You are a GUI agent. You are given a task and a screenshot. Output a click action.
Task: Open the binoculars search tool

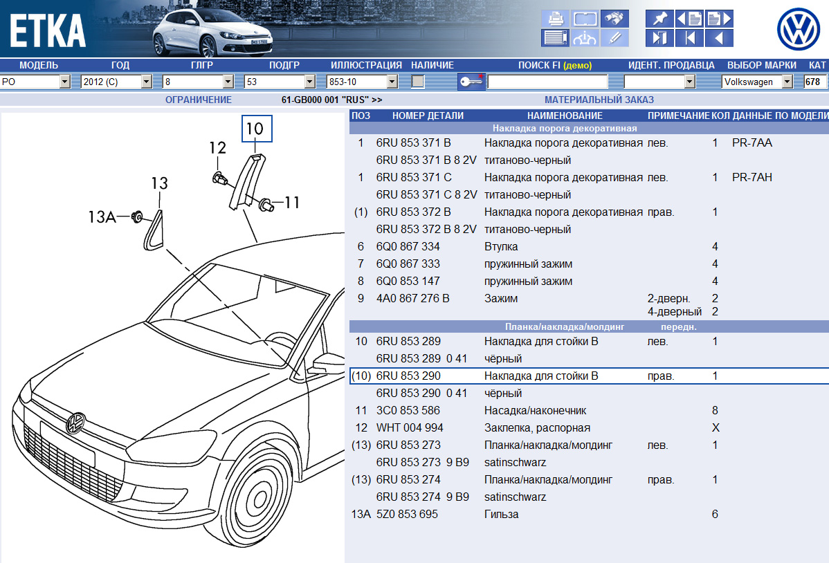coord(614,19)
